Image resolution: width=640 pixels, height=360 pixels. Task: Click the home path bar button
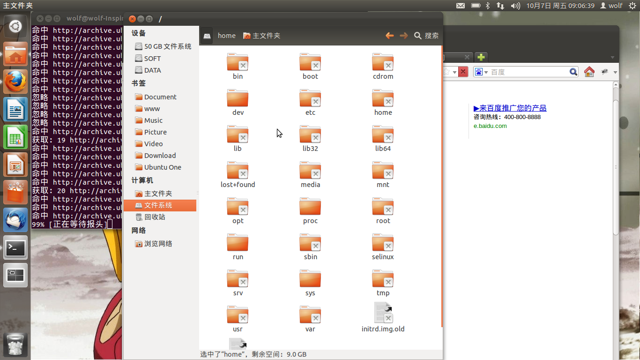227,36
